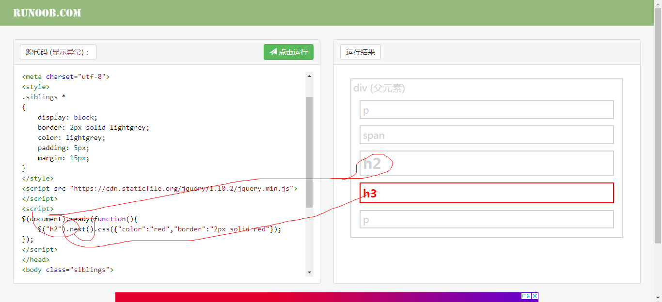662x302 pixels.
Task: Click the $("h2").next().css line
Action: click(x=159, y=229)
